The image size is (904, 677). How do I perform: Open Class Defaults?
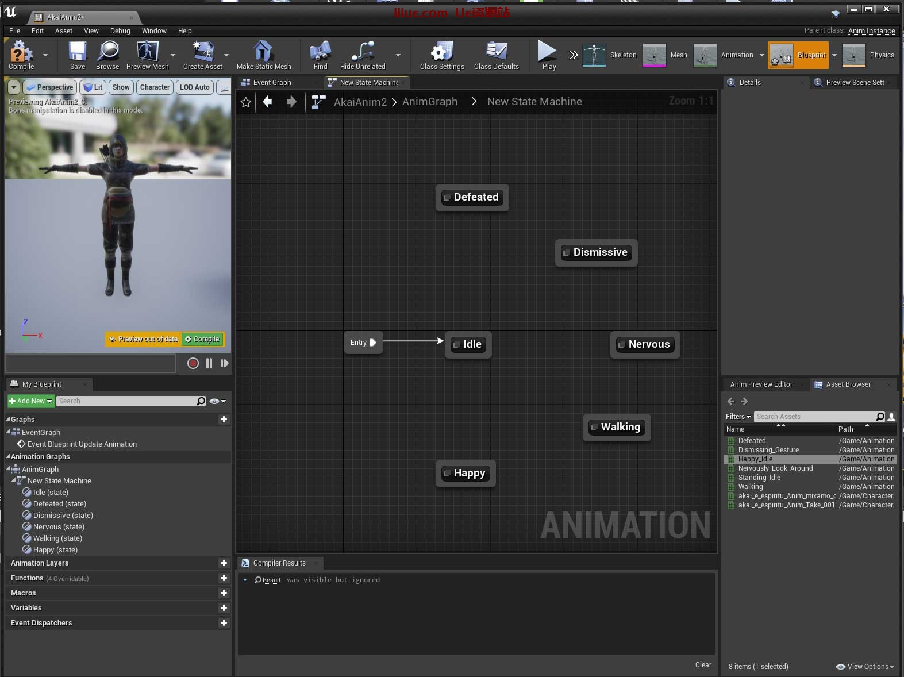(496, 53)
